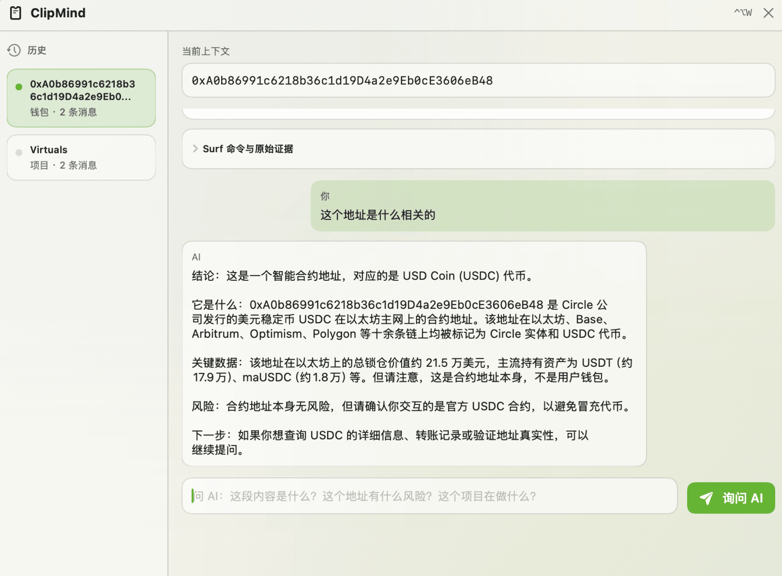Open the Virtuals project history item

click(81, 158)
